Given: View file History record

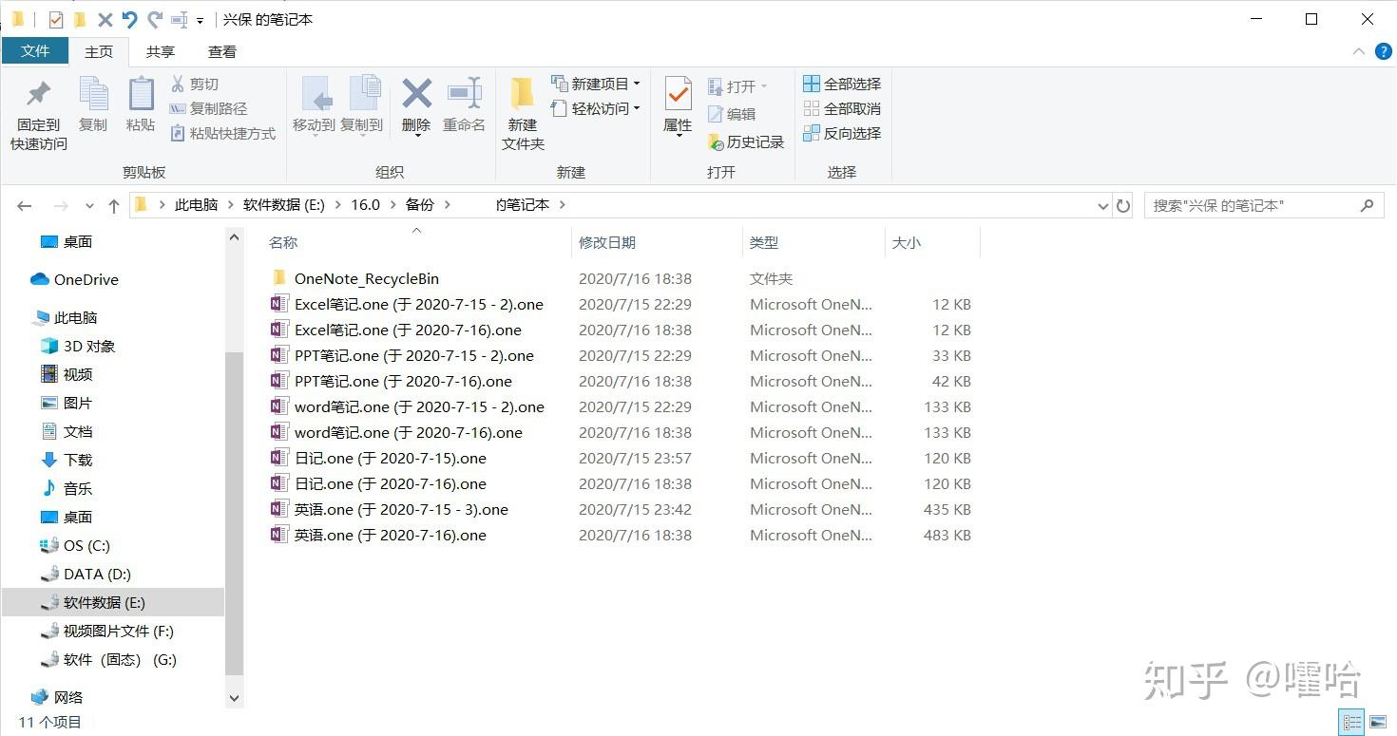Looking at the screenshot, I should coord(746,142).
